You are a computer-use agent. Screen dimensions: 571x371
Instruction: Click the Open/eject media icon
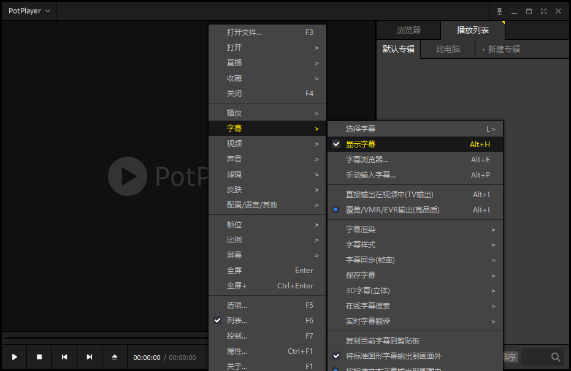114,356
